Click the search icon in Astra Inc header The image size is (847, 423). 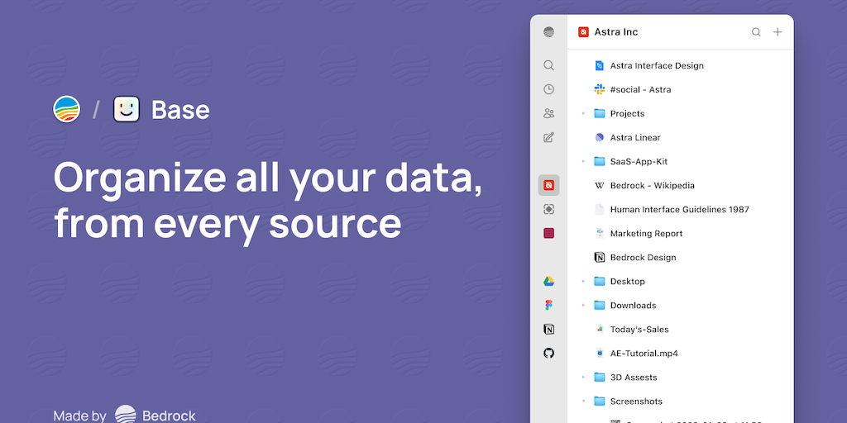point(756,32)
